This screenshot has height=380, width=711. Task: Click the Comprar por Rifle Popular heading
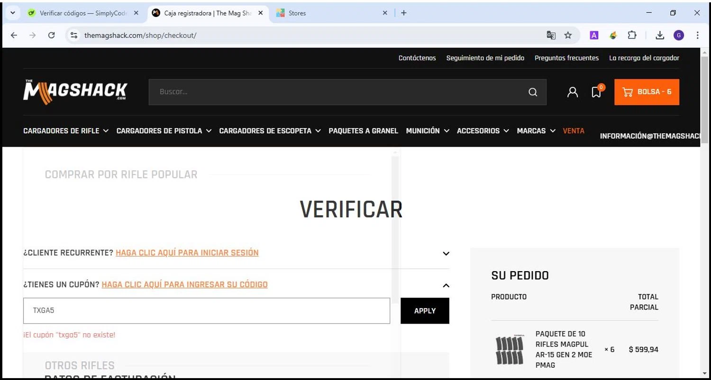[x=121, y=174]
